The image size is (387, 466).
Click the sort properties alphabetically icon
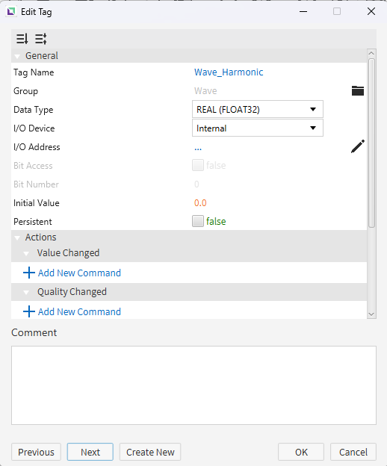coord(22,39)
